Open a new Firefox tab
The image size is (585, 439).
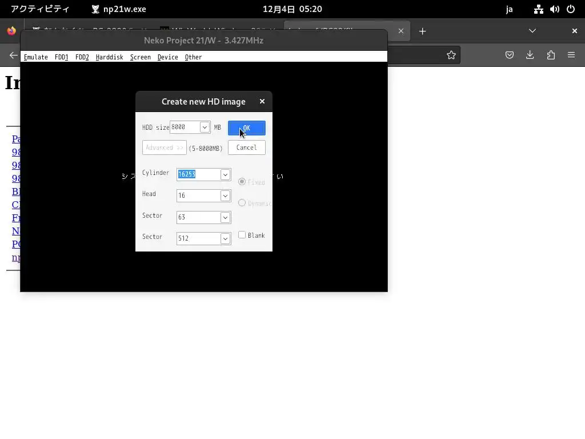point(422,31)
